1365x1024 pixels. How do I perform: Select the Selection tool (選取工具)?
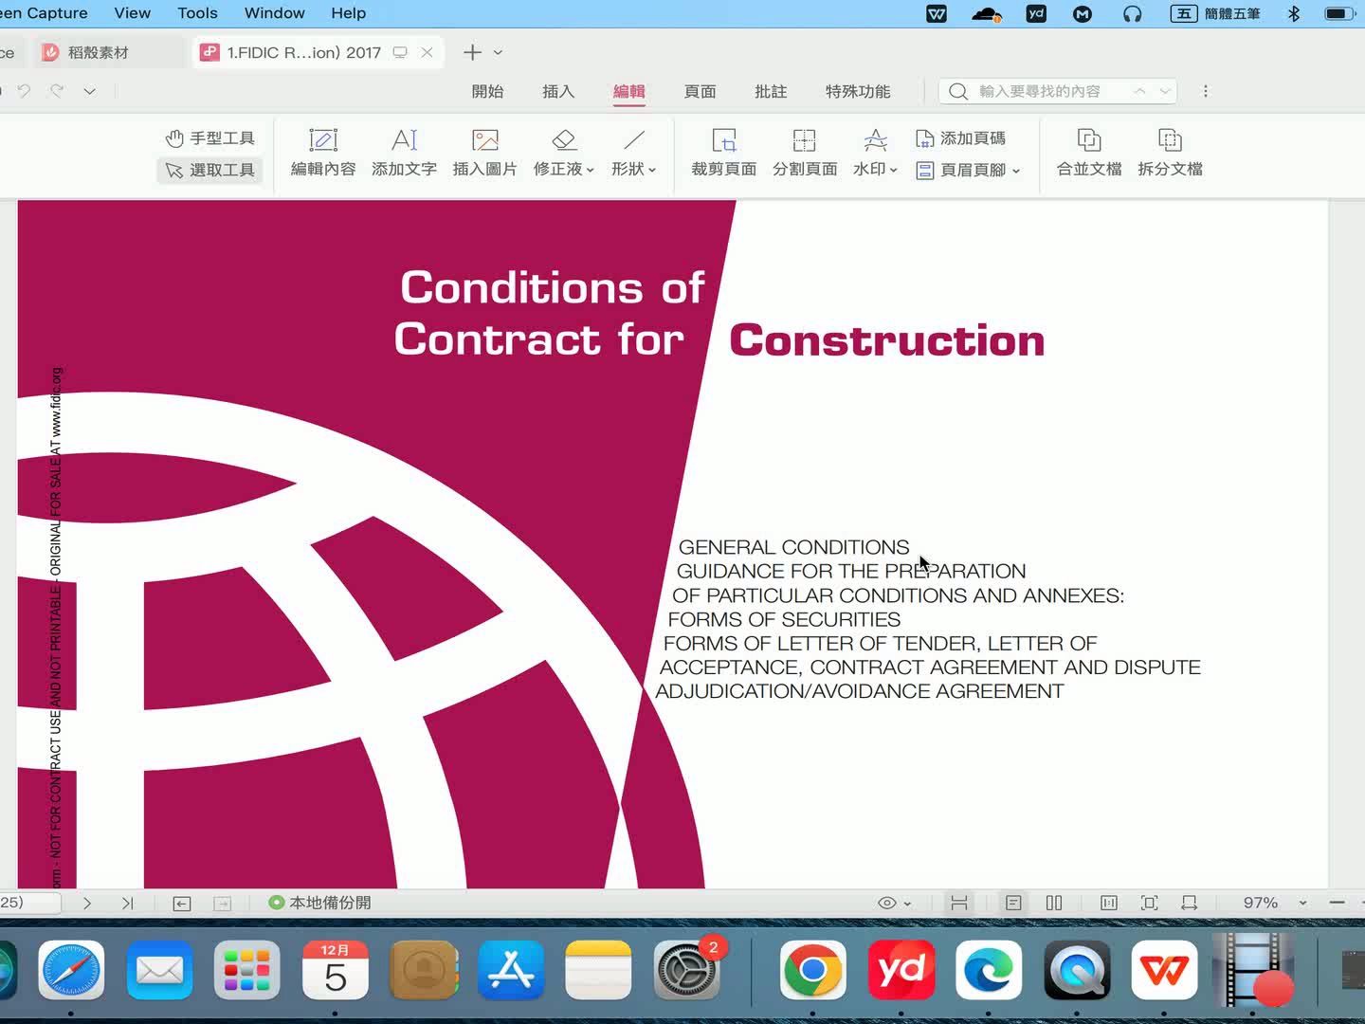pyautogui.click(x=209, y=170)
